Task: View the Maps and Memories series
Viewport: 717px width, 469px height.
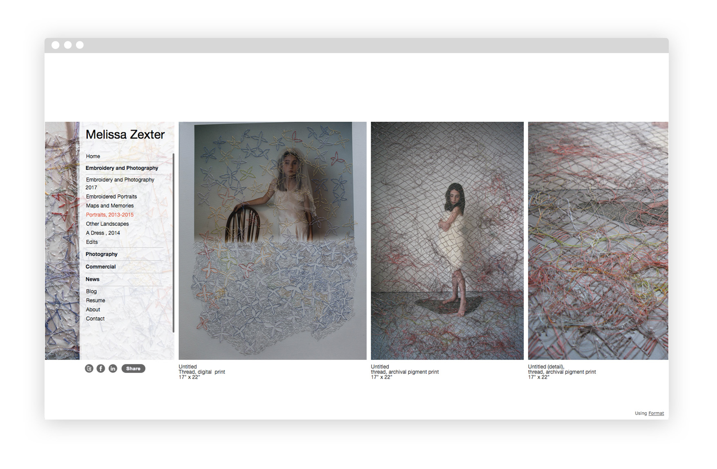Action: click(x=109, y=205)
